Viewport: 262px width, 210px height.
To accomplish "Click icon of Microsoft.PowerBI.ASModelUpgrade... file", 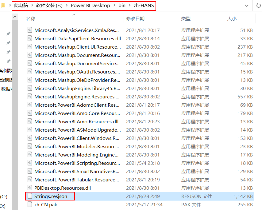I will coord(30,130).
